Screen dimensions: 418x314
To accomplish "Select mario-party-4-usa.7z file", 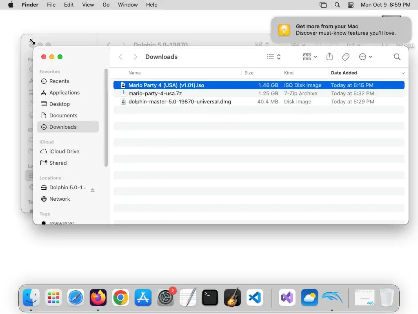I will tap(259, 94).
